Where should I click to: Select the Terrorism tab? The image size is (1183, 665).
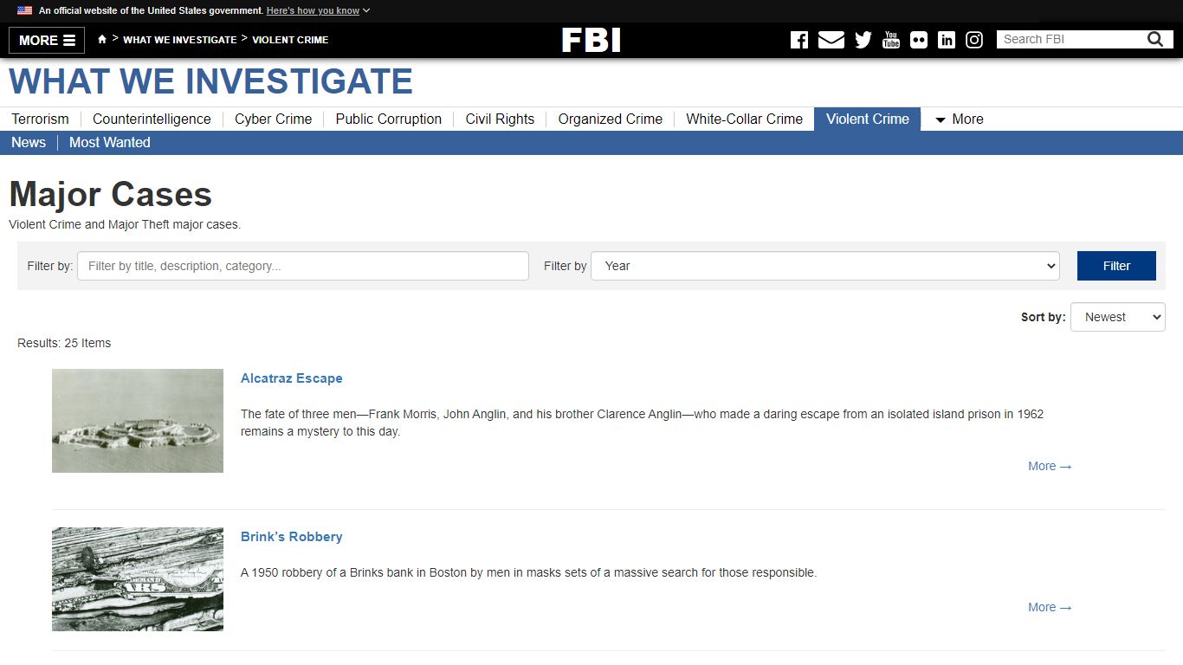[x=40, y=119]
